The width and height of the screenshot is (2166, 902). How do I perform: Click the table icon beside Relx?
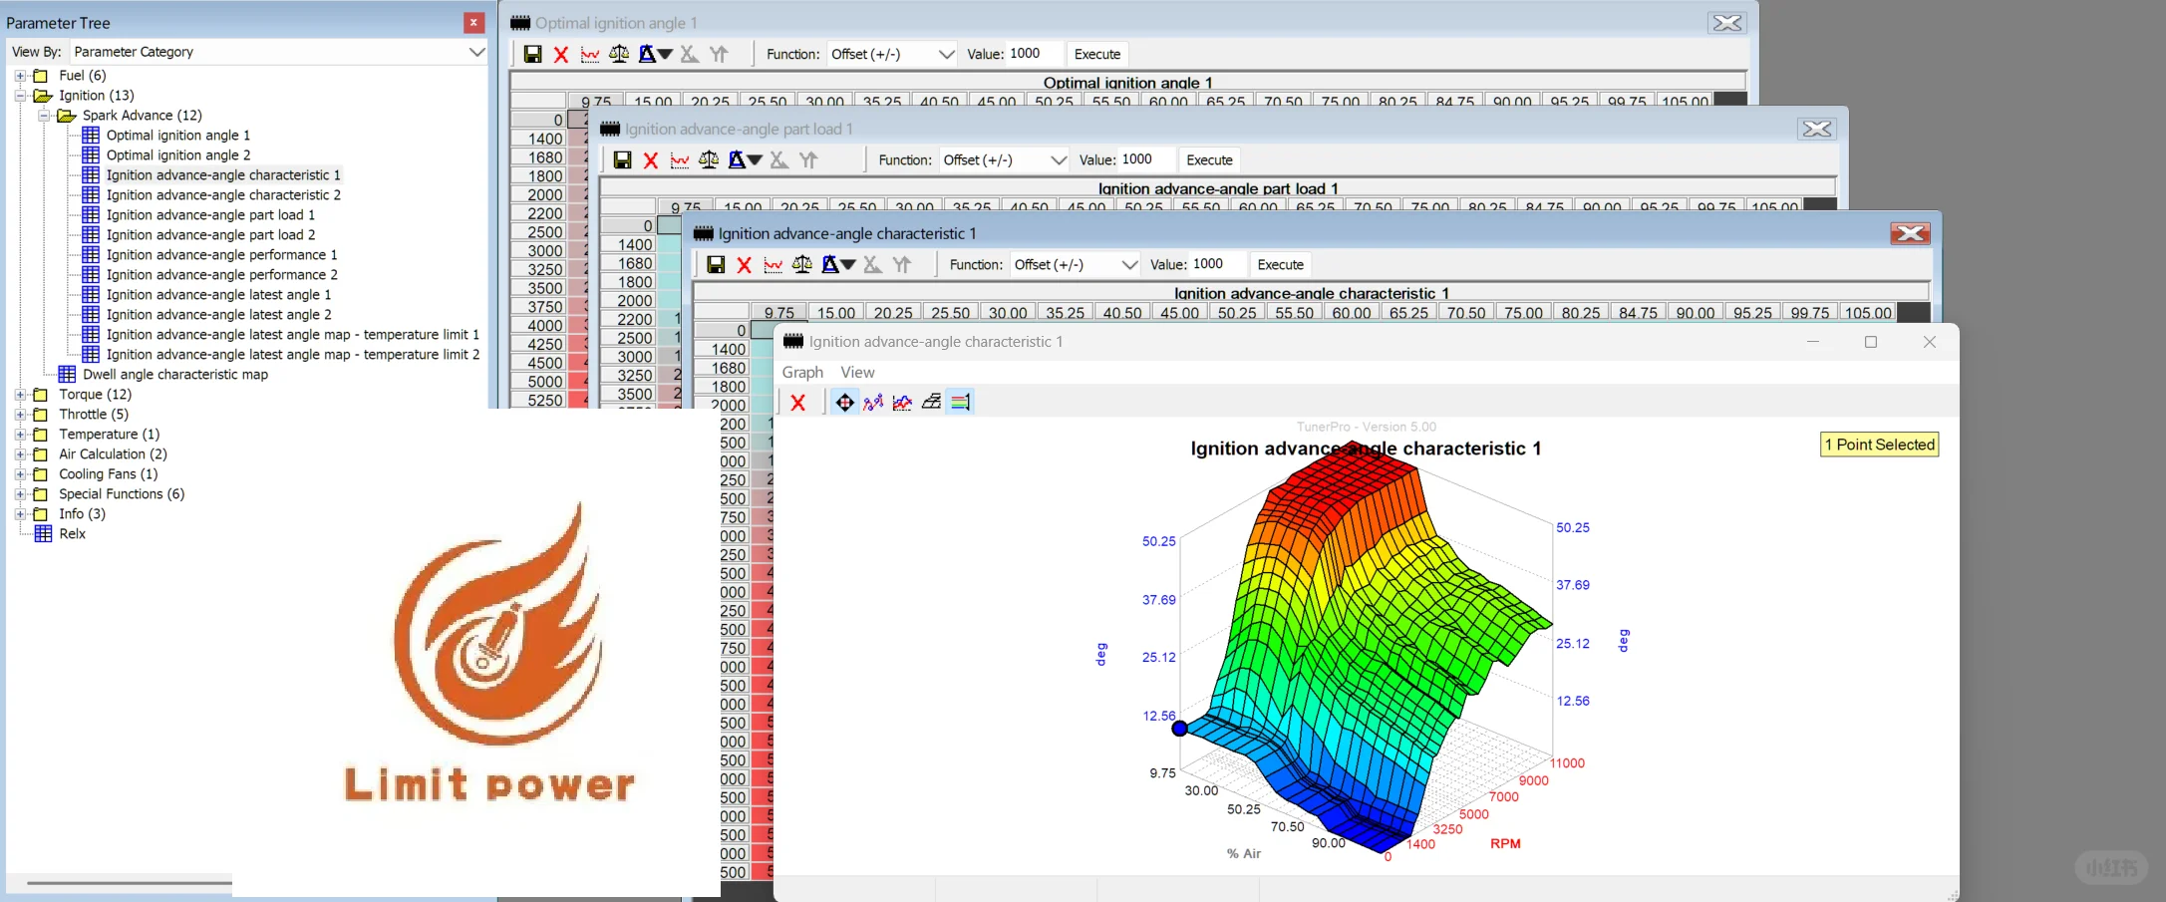click(x=43, y=533)
